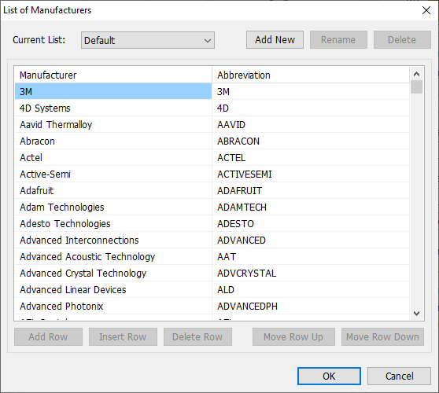Select the 4D Systems manufacturer cell

click(113, 108)
